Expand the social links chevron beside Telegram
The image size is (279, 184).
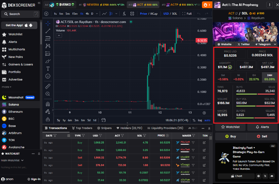(x=275, y=44)
